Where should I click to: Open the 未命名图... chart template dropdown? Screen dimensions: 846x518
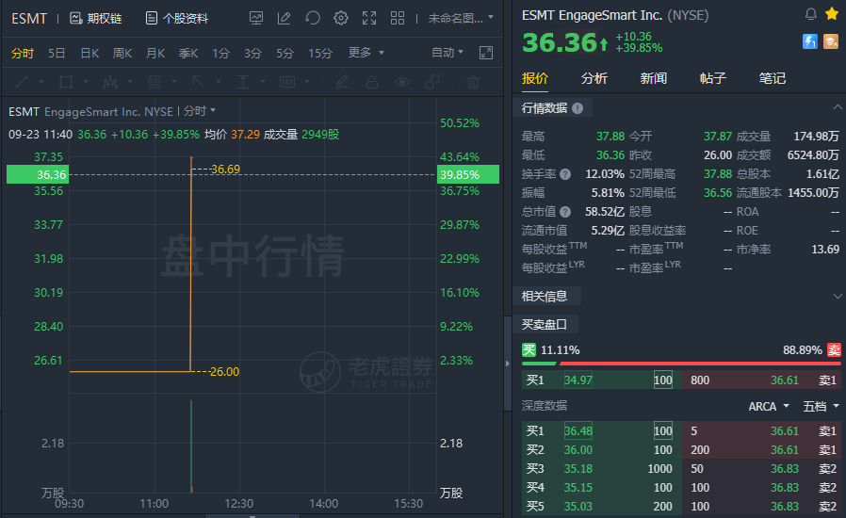[461, 18]
